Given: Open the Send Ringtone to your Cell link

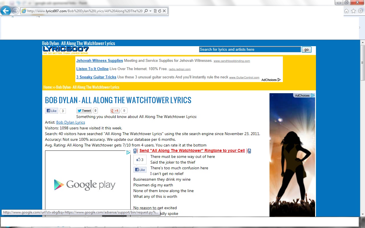Looking at the screenshot, I should [x=192, y=151].
